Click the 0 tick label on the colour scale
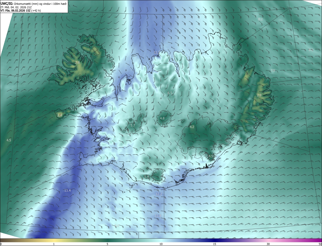 click(1, 244)
